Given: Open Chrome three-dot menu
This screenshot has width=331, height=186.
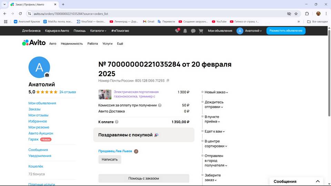Looking at the screenshot, I should 326,14.
